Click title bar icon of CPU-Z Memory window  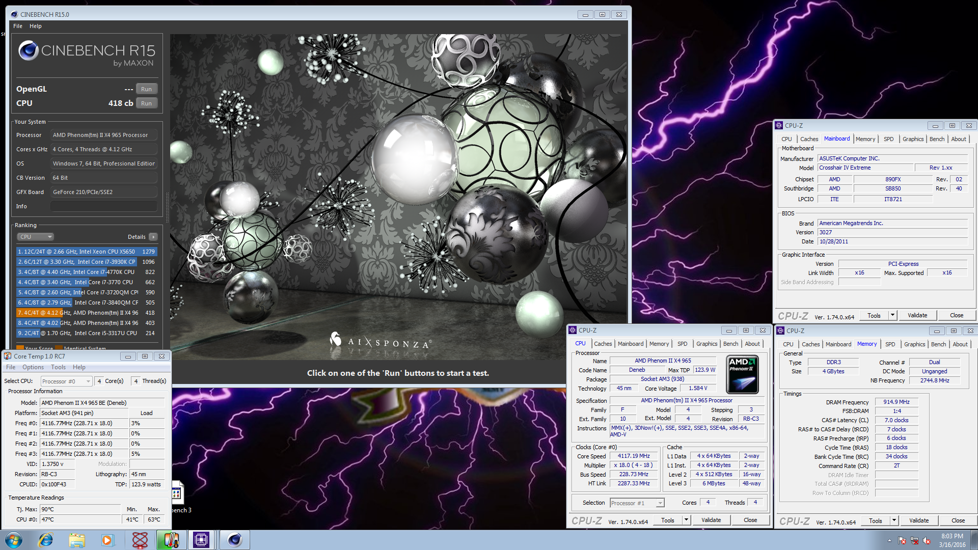click(x=780, y=331)
